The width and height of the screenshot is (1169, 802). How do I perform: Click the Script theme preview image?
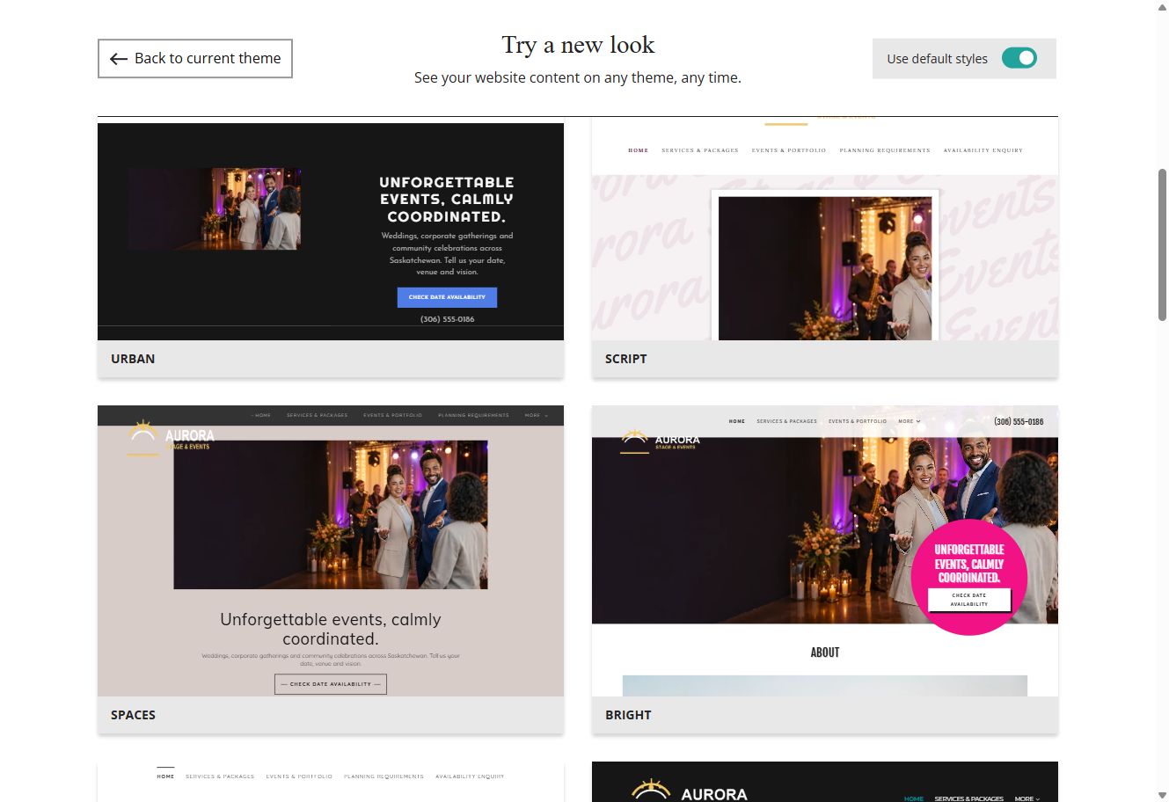pos(825,229)
